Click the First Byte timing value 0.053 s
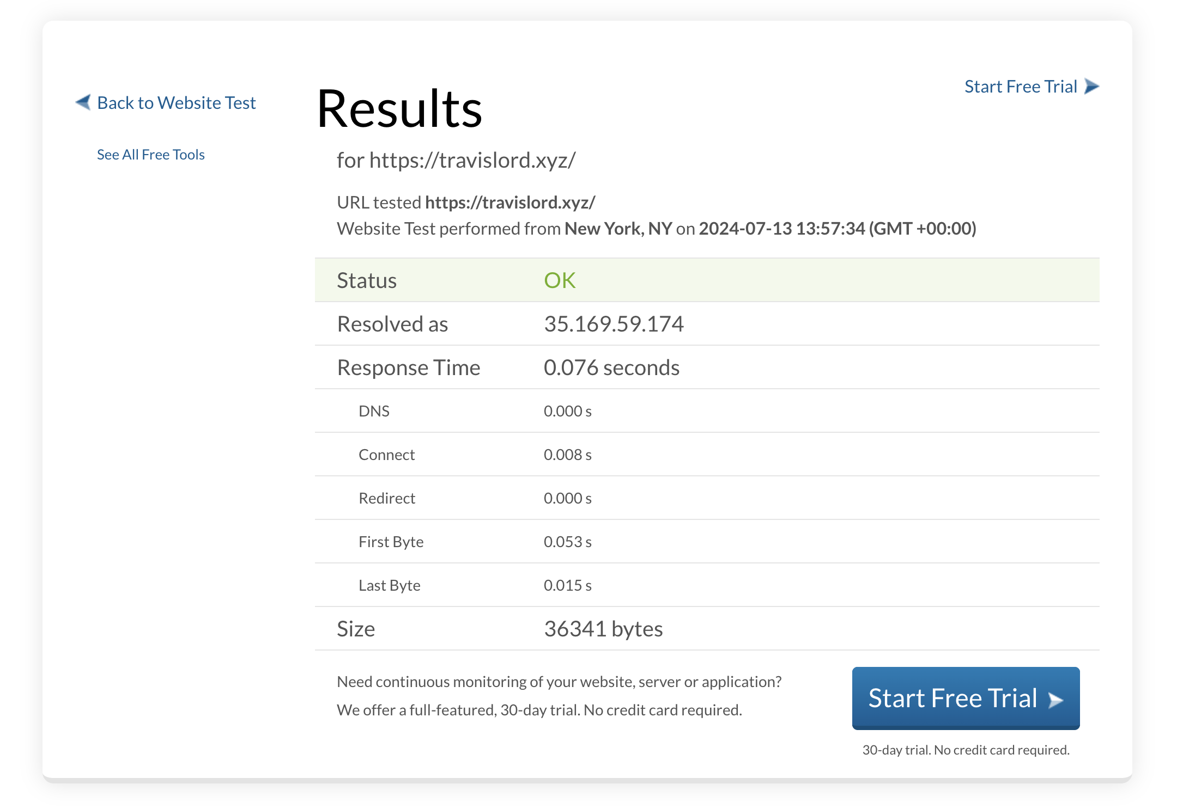Screen dimensions: 1189x809 pyautogui.click(x=567, y=541)
